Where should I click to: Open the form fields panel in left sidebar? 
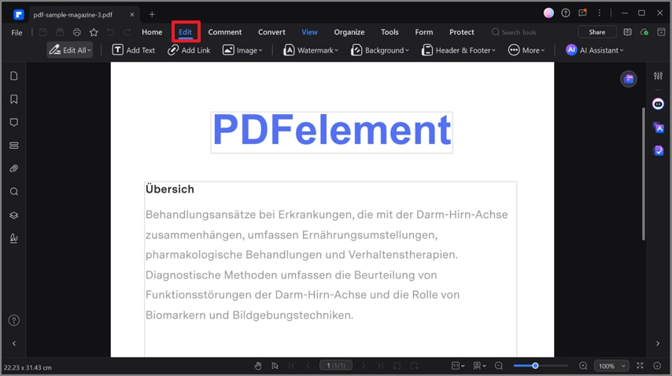tap(13, 146)
